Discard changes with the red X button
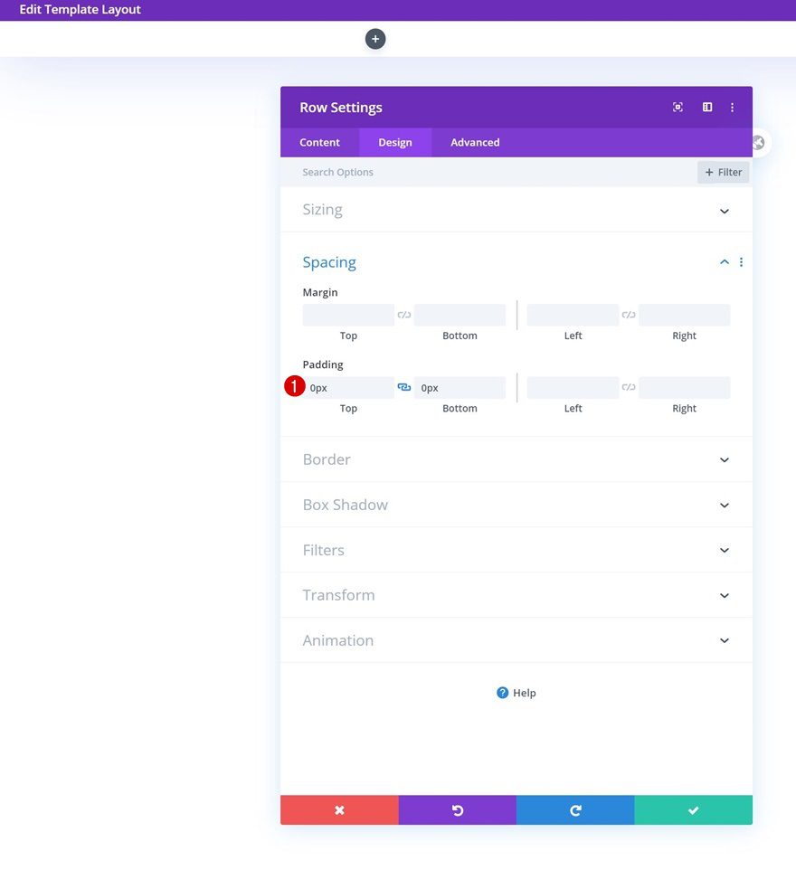Screen dimensions: 796x870 (x=339, y=809)
